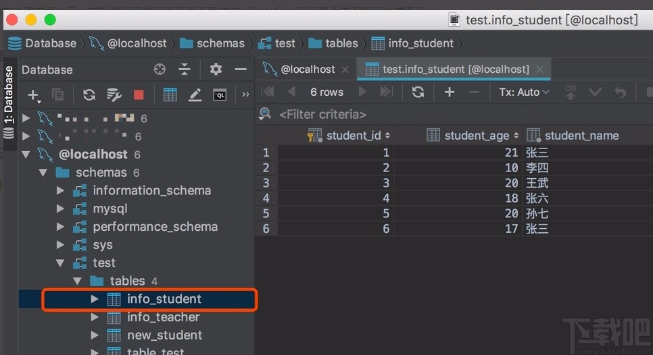Collapse the test schema
The height and width of the screenshot is (355, 653).
[60, 263]
